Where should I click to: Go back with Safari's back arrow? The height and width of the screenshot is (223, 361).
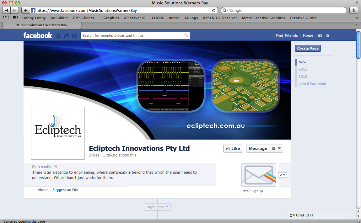pyautogui.click(x=7, y=10)
